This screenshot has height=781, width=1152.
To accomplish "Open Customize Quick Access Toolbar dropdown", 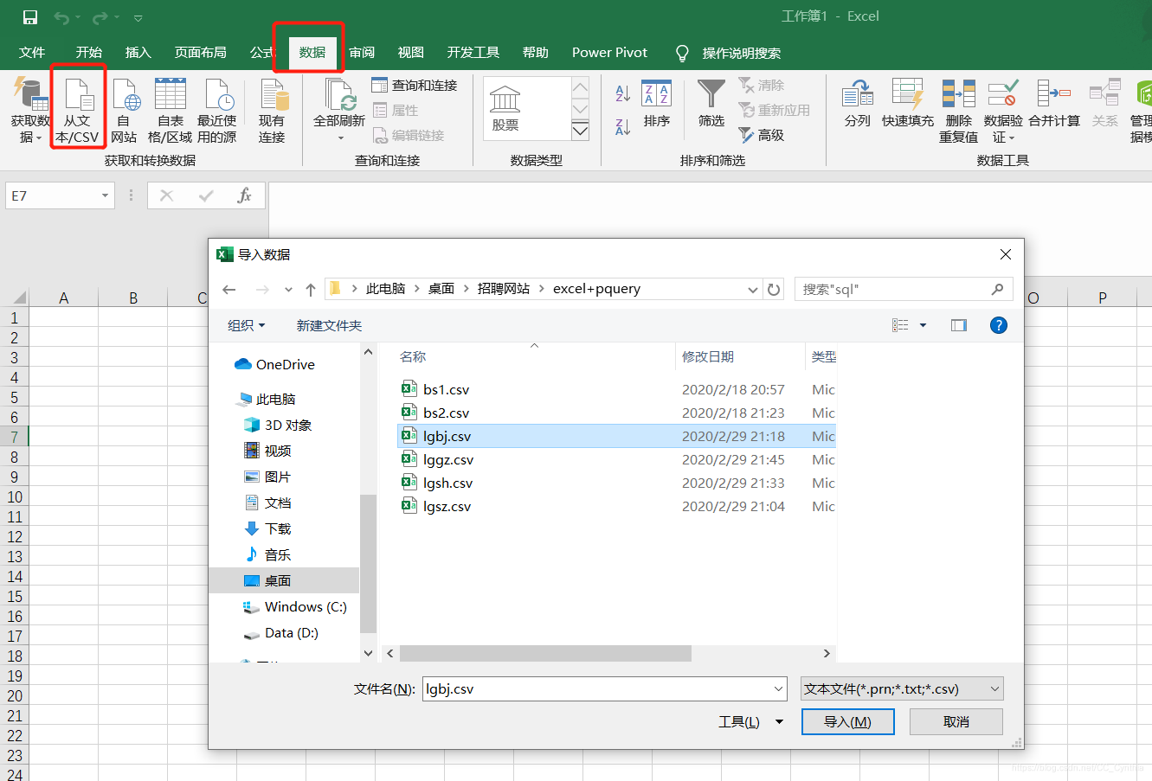I will pyautogui.click(x=138, y=18).
